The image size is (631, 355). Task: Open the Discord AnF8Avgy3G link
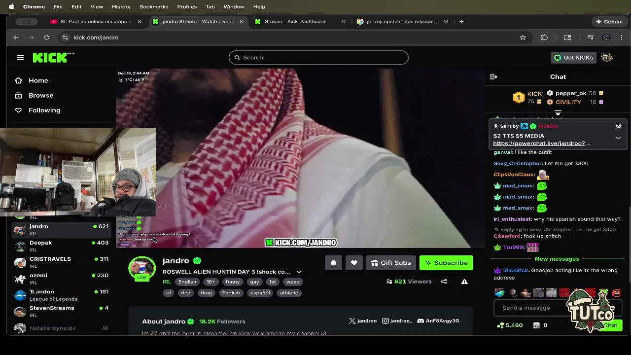438,321
